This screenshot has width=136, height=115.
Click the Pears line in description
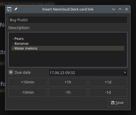(18, 39)
